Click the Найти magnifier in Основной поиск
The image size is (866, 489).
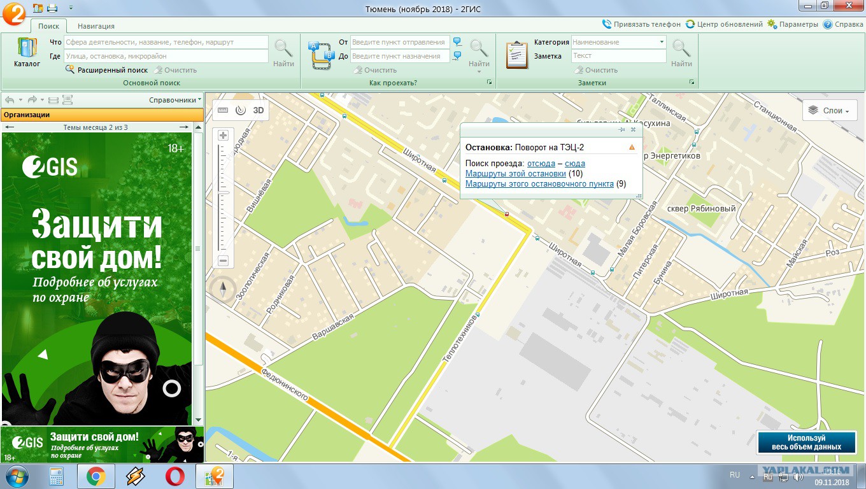pos(283,53)
